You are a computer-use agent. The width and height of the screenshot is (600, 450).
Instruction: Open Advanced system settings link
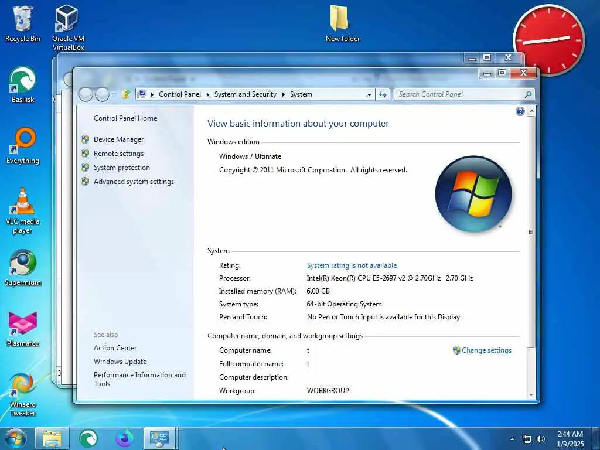[134, 182]
